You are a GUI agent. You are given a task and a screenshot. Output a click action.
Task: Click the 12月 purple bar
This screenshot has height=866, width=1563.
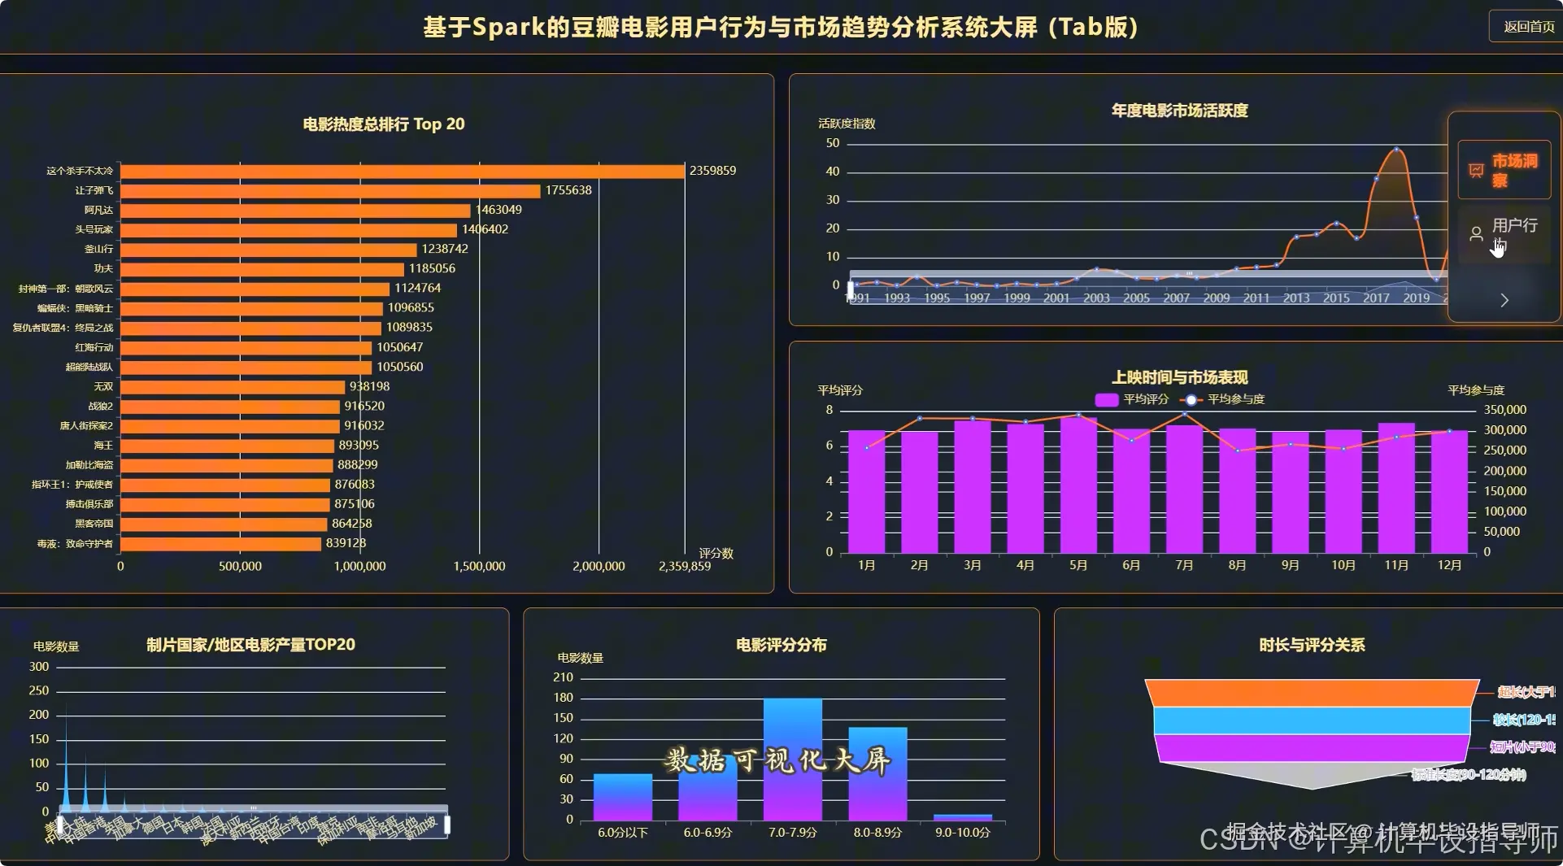click(1449, 492)
